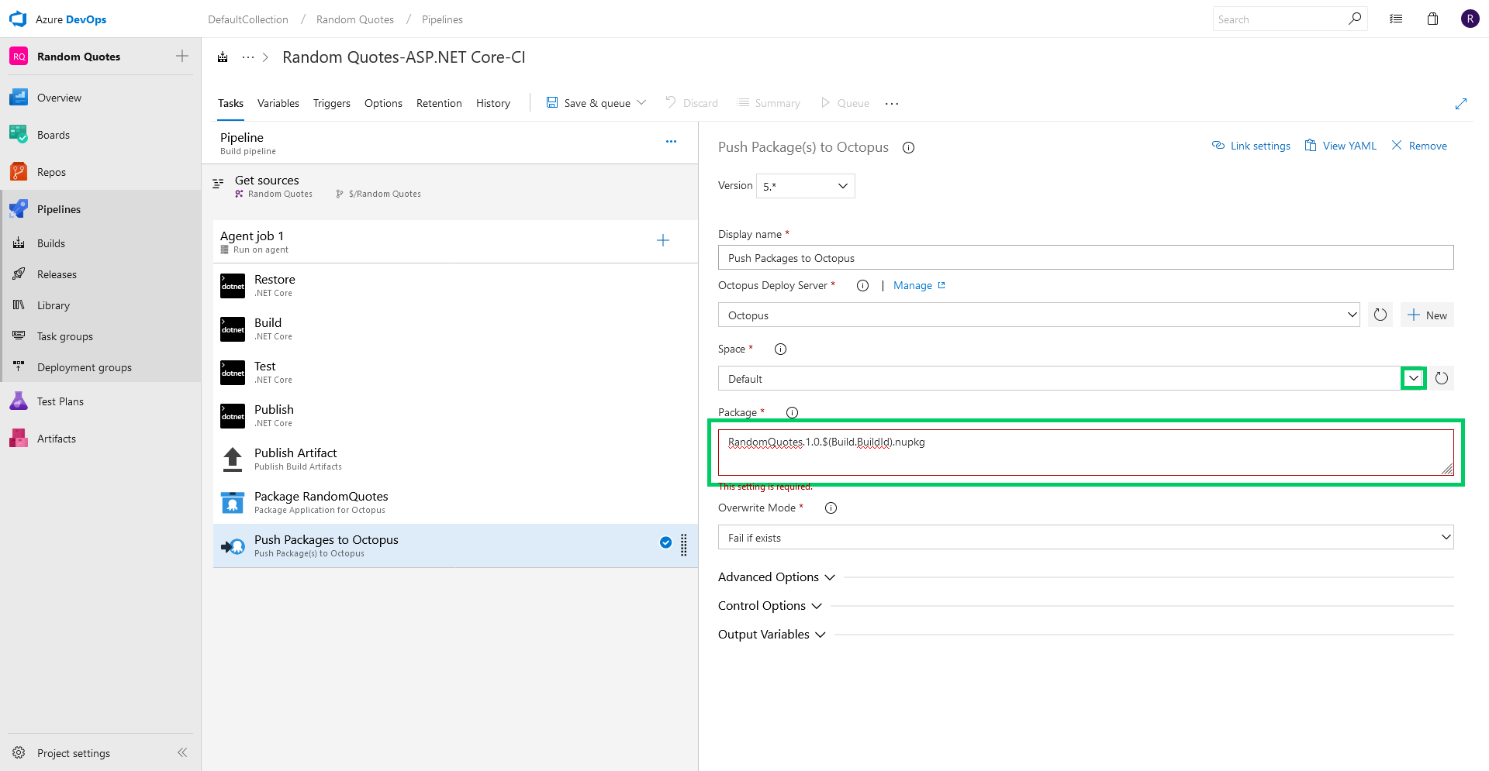This screenshot has width=1489, height=771.
Task: Switch to the History tab
Action: point(493,103)
